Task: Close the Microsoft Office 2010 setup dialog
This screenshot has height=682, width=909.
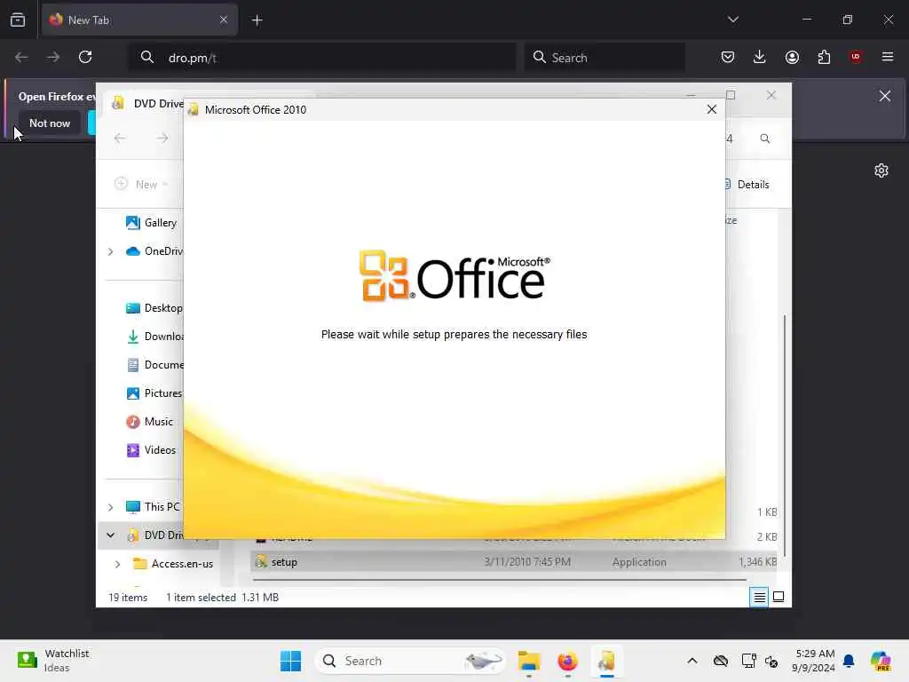Action: [x=711, y=109]
